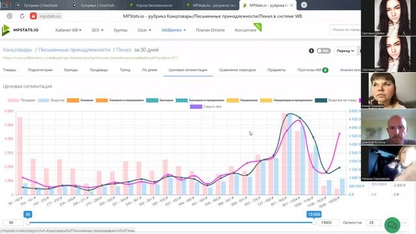The width and height of the screenshot is (416, 234).
Task: Switch to Прогнозы ИИ tab
Action: (x=313, y=70)
